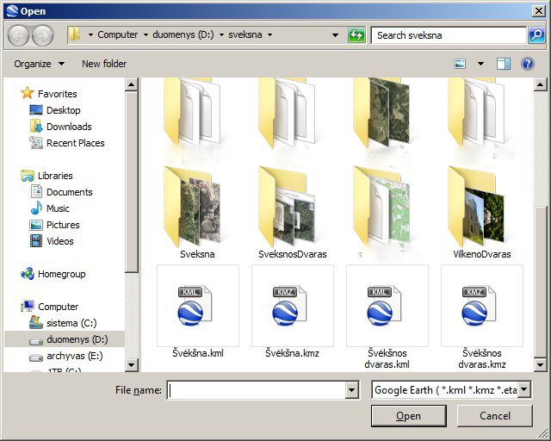Screen dimensions: 551x441
Task: Click New folder in the toolbar
Action: (x=104, y=64)
